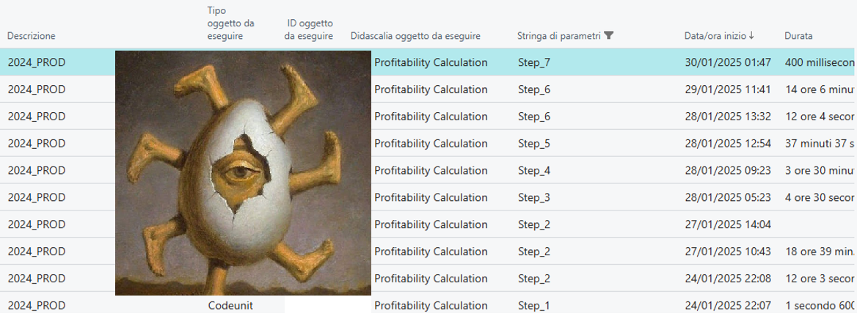Click the Step_5 parameter cell
This screenshot has height=319, width=857.
click(534, 144)
